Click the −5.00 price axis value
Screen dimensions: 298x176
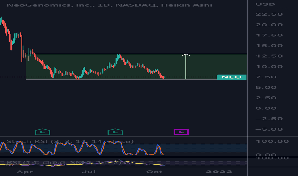(x=269, y=129)
